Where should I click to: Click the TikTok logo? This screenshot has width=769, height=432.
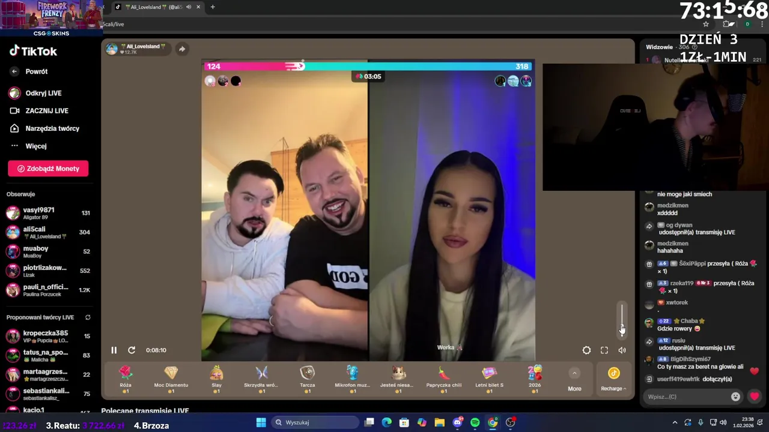pyautogui.click(x=33, y=51)
